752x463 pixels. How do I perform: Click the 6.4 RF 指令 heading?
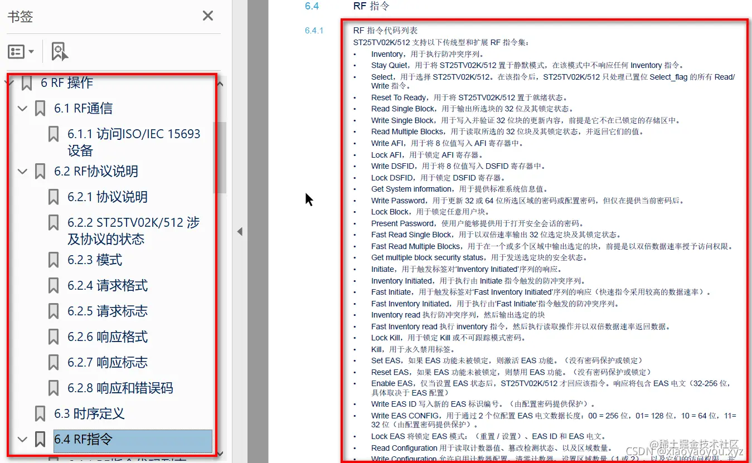click(x=371, y=6)
